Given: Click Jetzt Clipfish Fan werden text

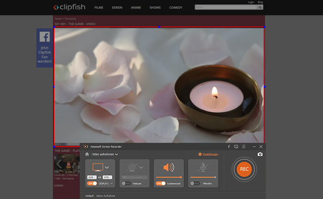Looking at the screenshot, I should [x=45, y=54].
